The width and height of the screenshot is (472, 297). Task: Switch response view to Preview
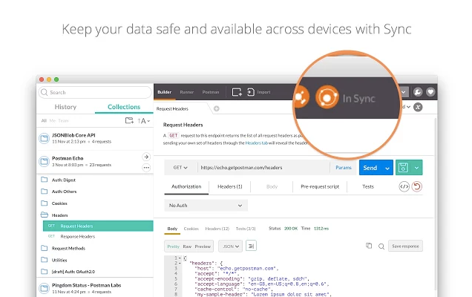[x=203, y=247]
